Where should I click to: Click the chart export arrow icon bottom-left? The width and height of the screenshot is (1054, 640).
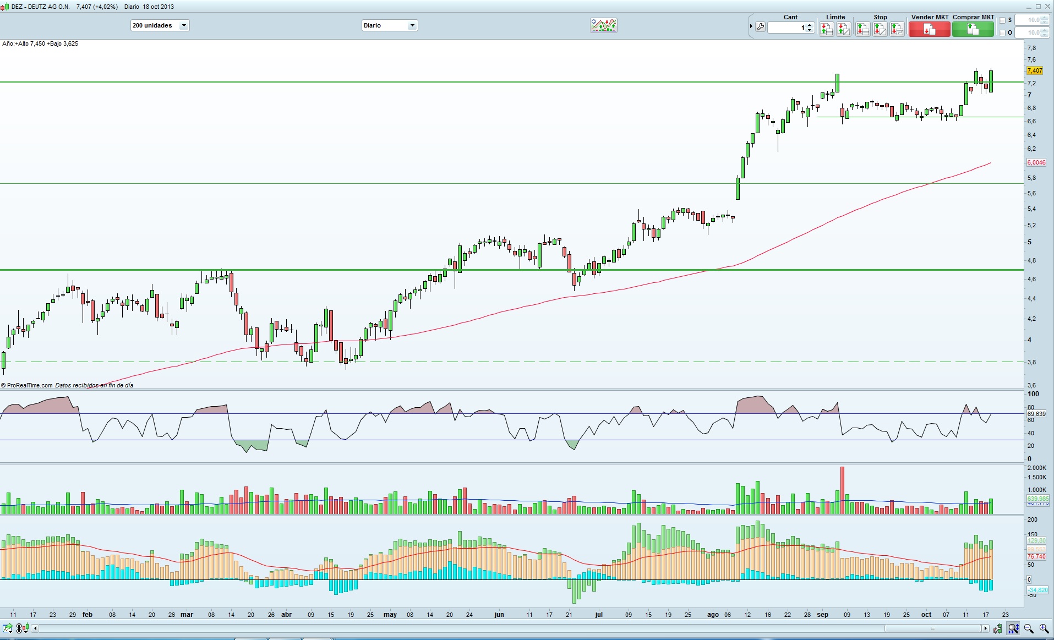7,627
